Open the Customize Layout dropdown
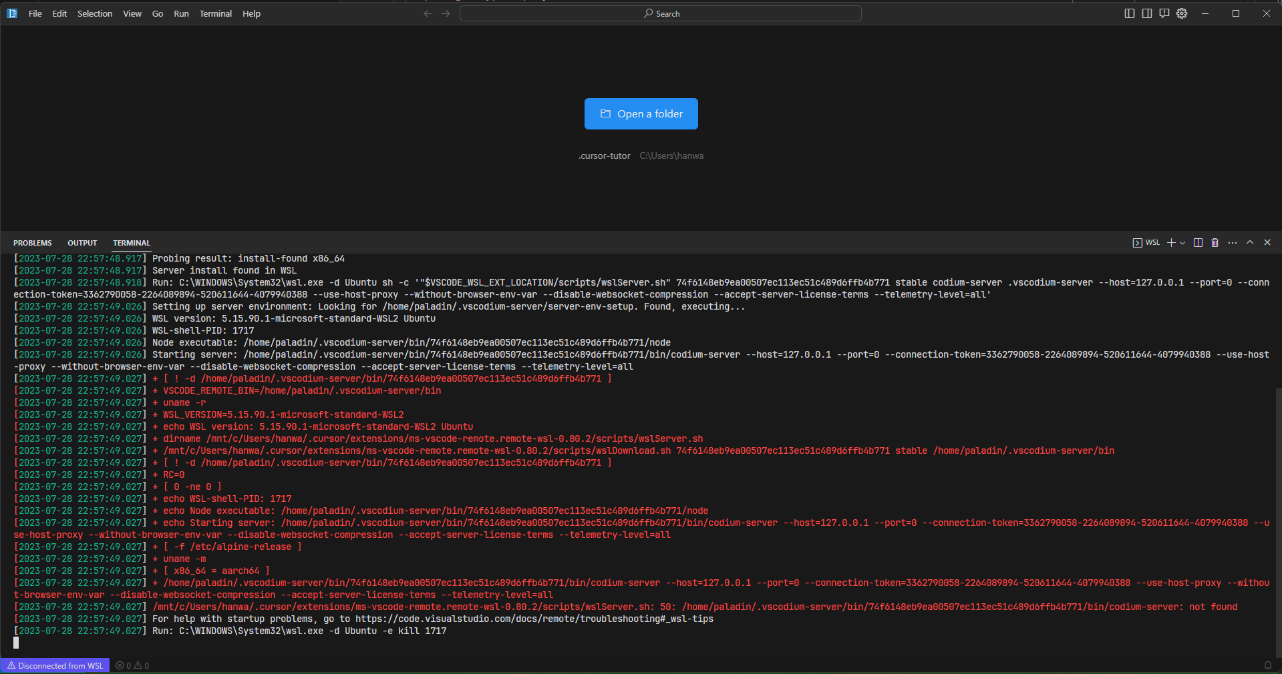The image size is (1282, 674). point(1164,13)
